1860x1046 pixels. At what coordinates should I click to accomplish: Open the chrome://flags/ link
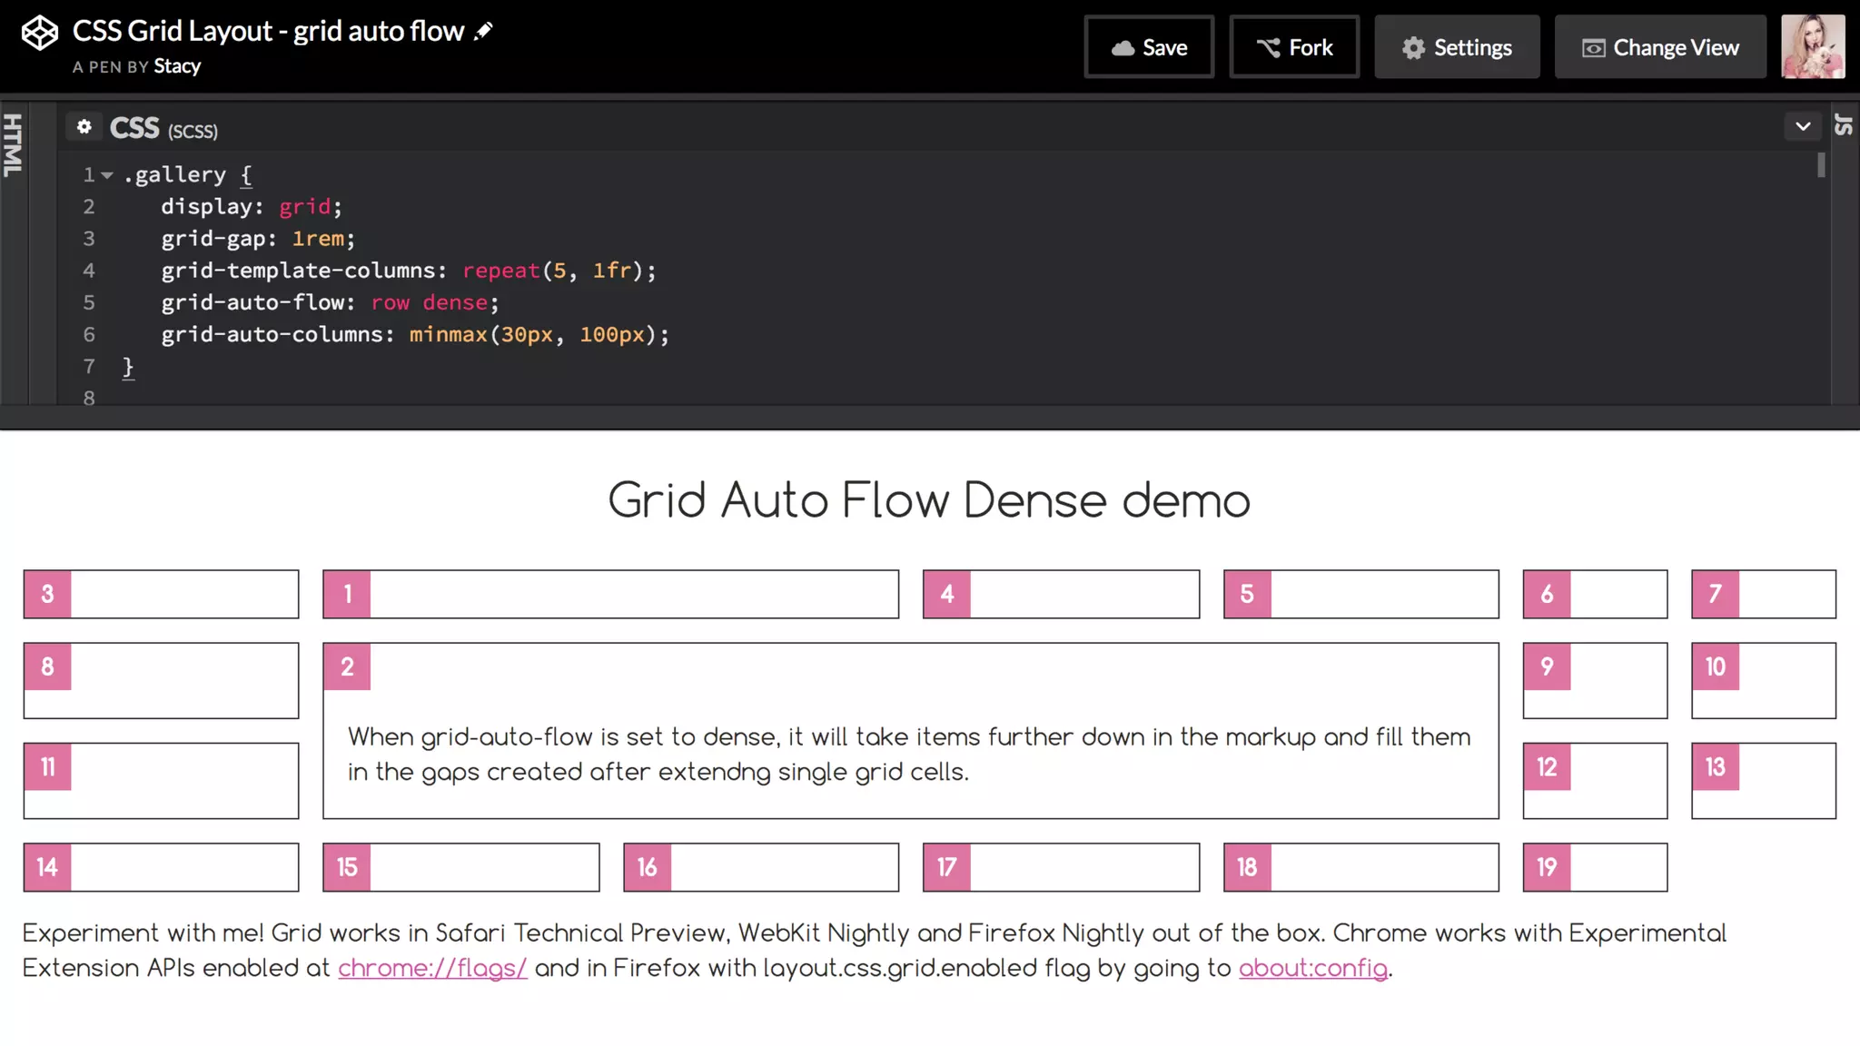(x=432, y=968)
